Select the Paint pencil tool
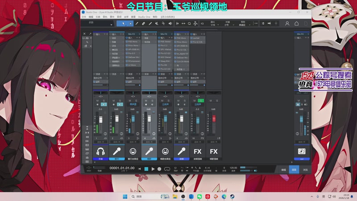 click(137, 24)
